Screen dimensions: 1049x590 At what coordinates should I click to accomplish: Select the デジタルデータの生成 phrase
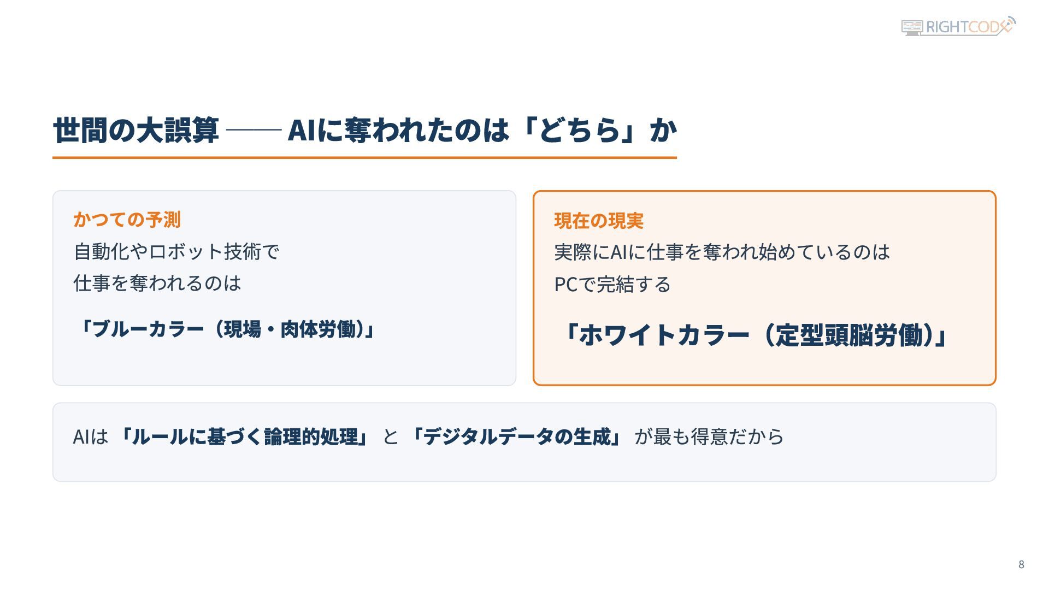(x=516, y=436)
